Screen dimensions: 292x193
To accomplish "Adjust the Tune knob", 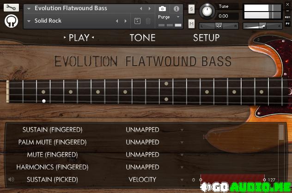I will click(207, 11).
